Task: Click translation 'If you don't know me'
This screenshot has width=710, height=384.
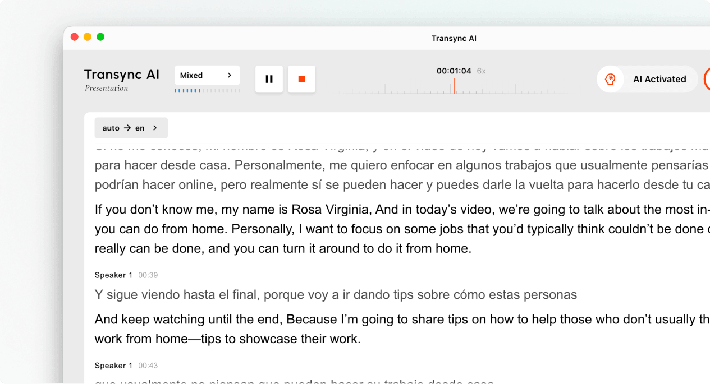Action: [x=402, y=210]
